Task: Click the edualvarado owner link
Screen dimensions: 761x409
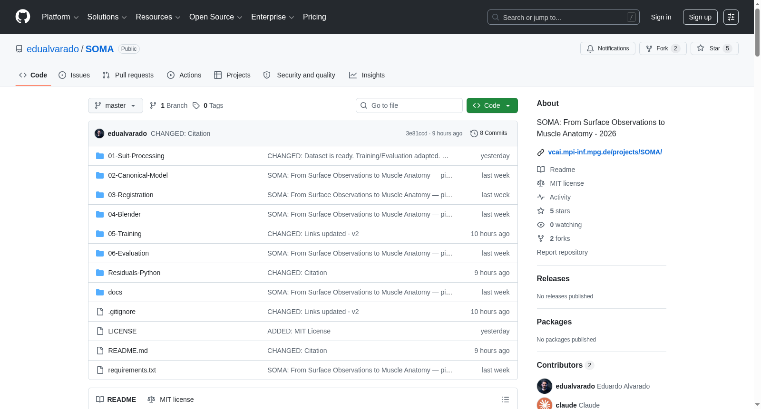Action: [53, 49]
